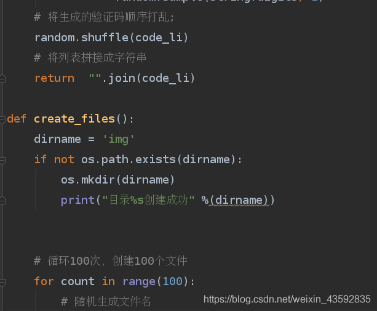The image size is (377, 311).
Task: Click the number '100' in range
Action: click(x=173, y=281)
